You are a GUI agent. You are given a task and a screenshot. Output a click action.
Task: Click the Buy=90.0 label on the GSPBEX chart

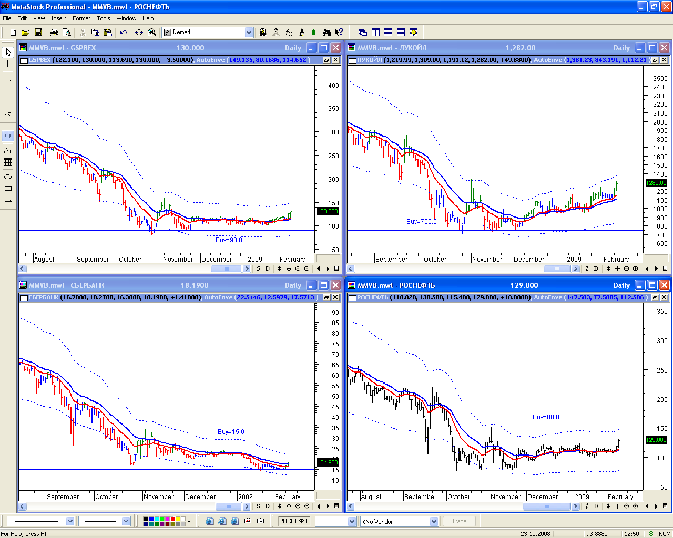pos(229,240)
